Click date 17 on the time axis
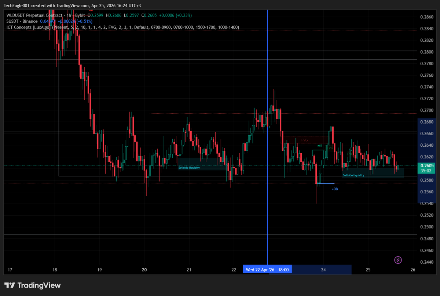The width and height of the screenshot is (440, 296). 10,270
